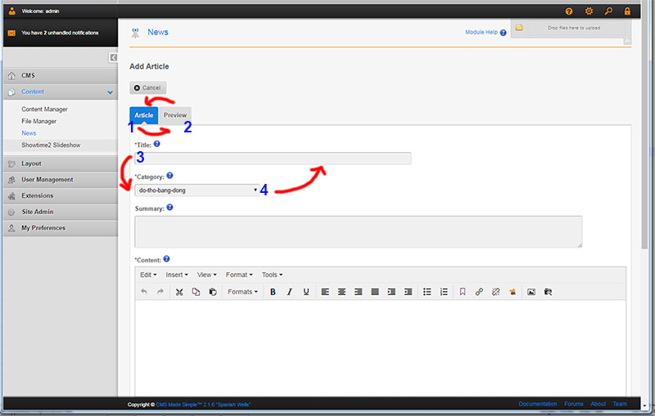Switch to the Preview tab
The width and height of the screenshot is (655, 416).
[175, 115]
